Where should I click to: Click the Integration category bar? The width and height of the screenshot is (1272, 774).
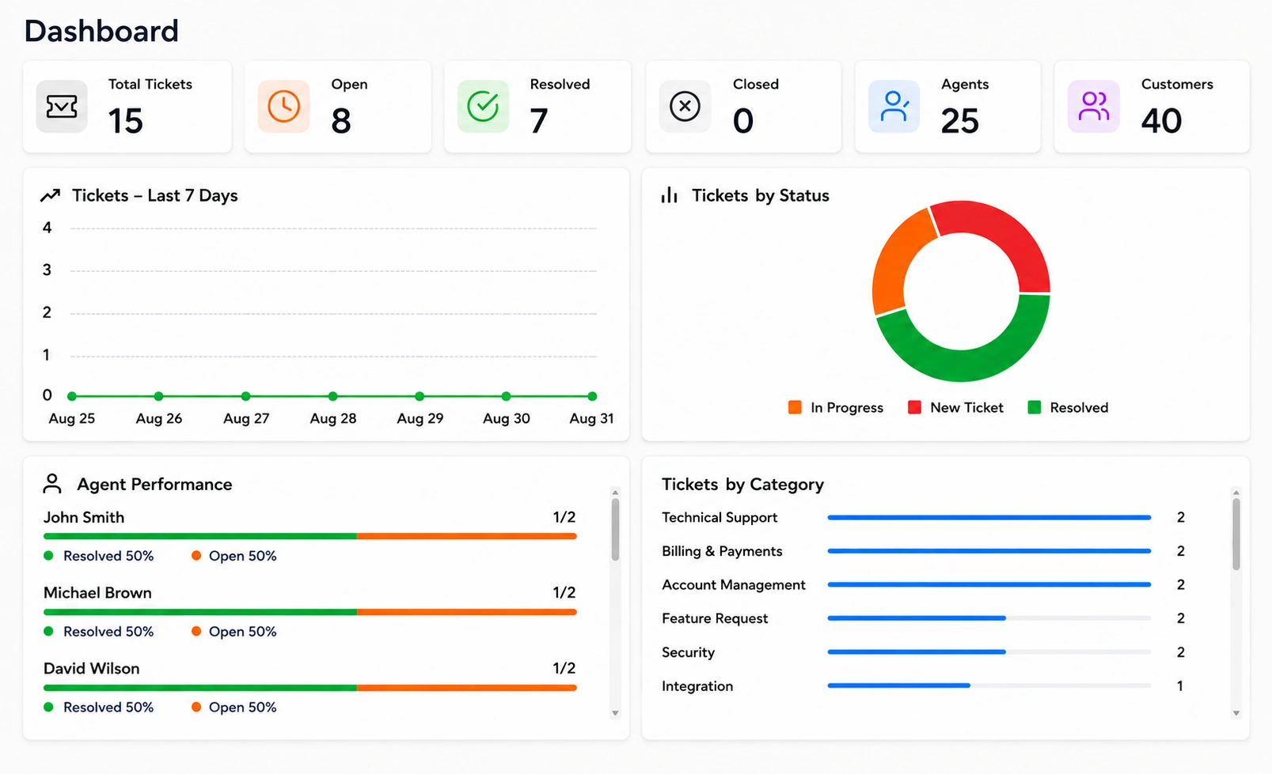(x=989, y=685)
